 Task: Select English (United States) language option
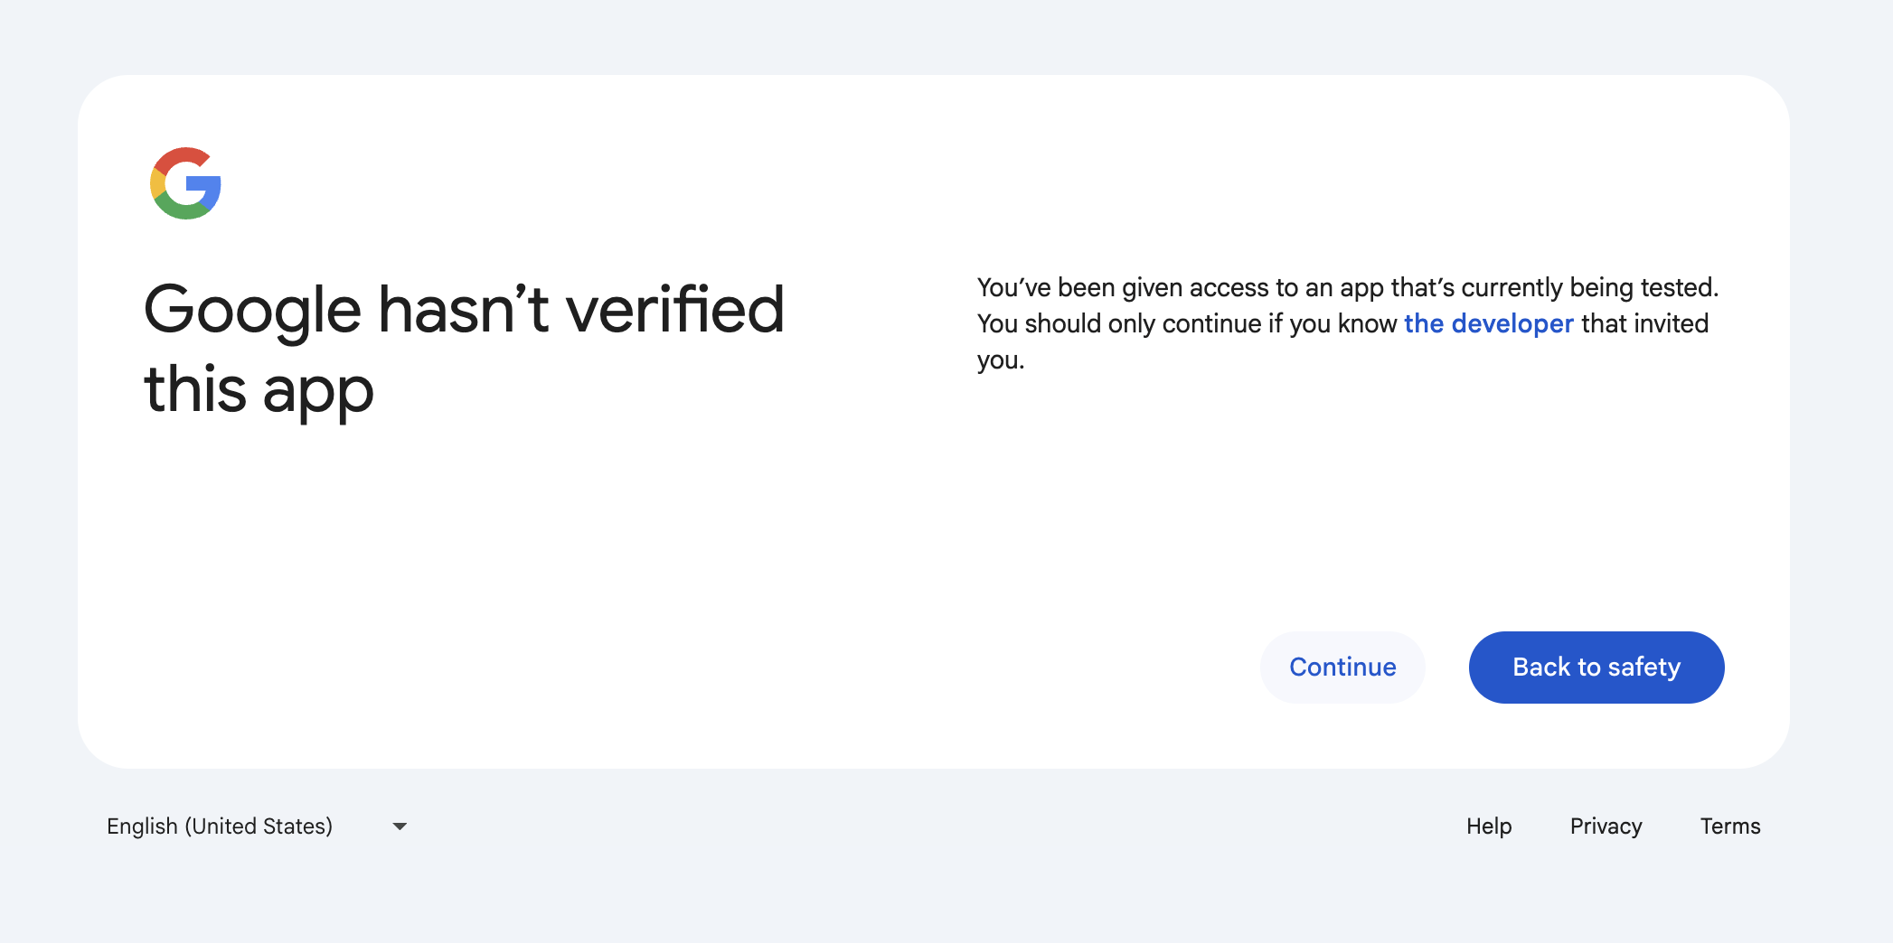219,826
